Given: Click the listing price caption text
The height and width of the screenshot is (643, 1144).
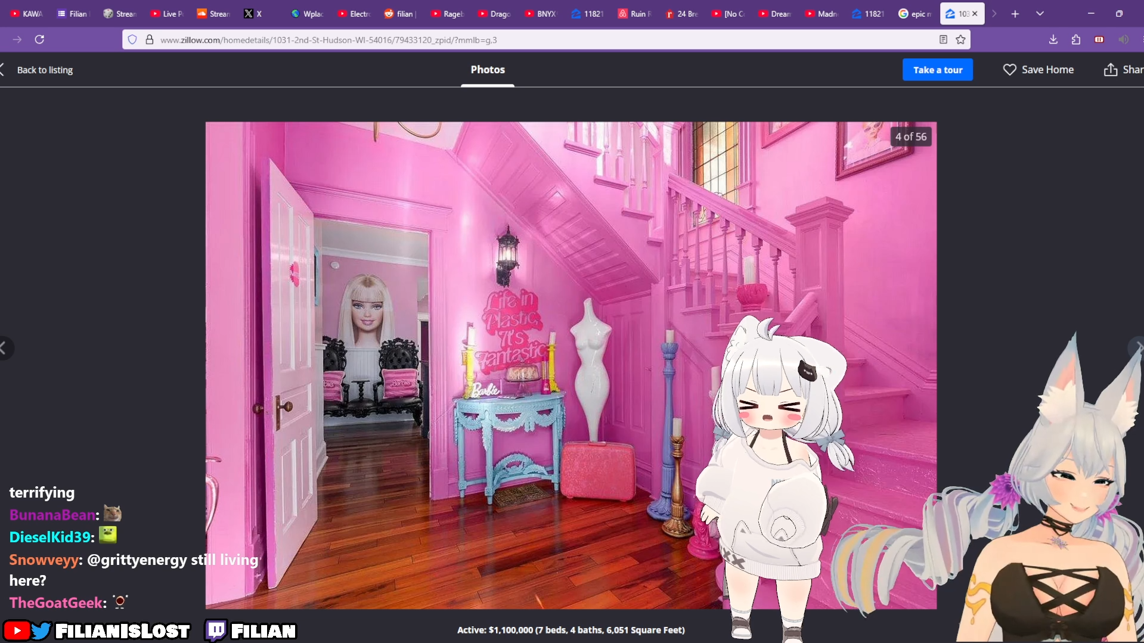Looking at the screenshot, I should [x=571, y=630].
